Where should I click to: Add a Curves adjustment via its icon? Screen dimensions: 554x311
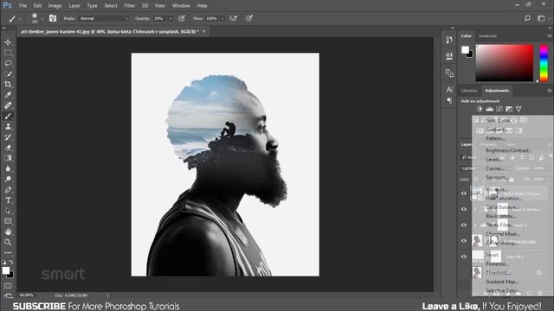coord(499,109)
